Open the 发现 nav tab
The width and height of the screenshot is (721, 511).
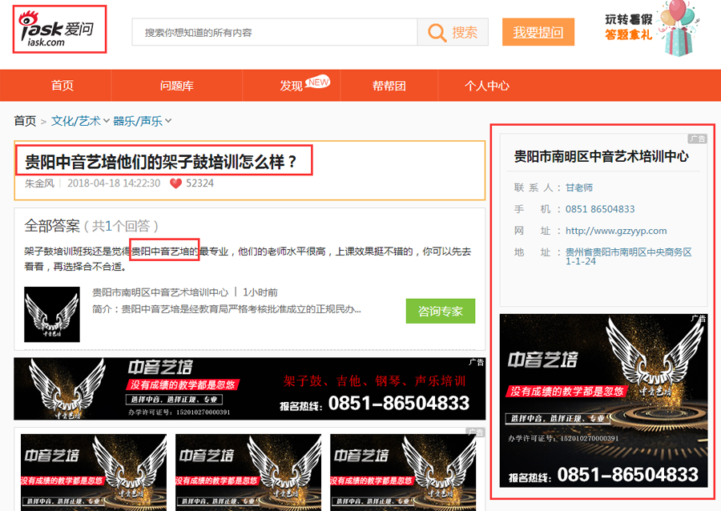291,86
